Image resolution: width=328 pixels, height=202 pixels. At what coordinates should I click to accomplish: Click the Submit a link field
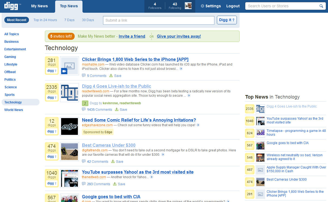pos(159,20)
